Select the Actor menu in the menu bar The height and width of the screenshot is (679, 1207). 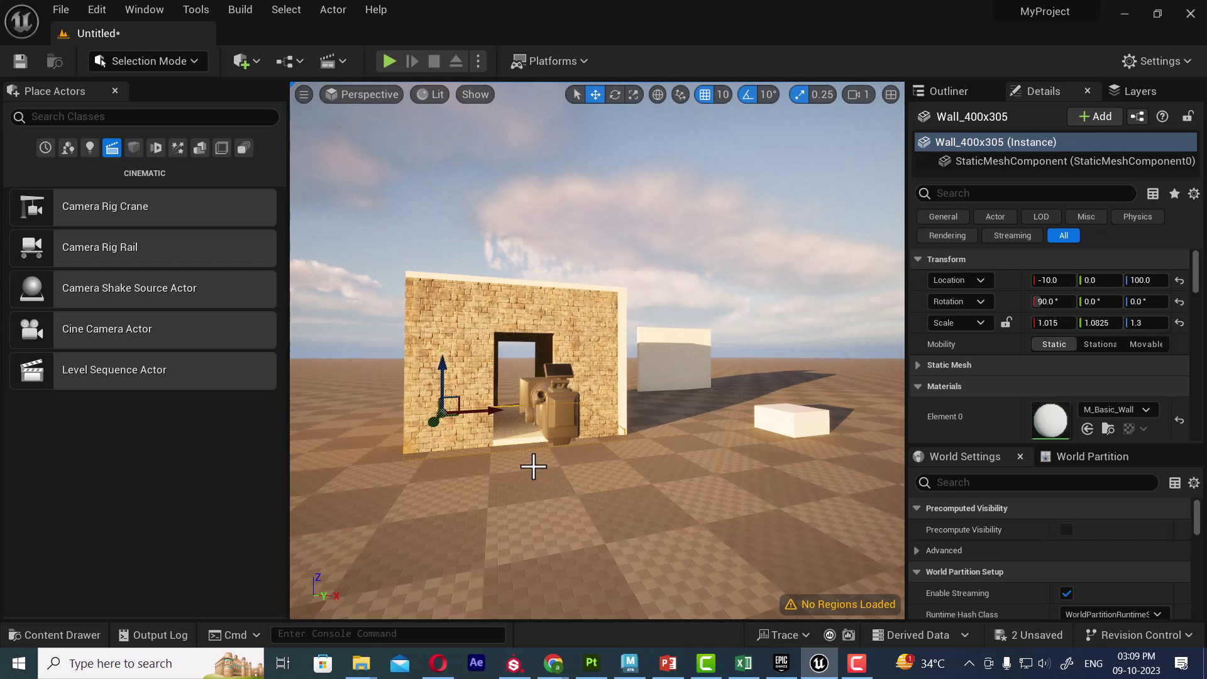(333, 9)
